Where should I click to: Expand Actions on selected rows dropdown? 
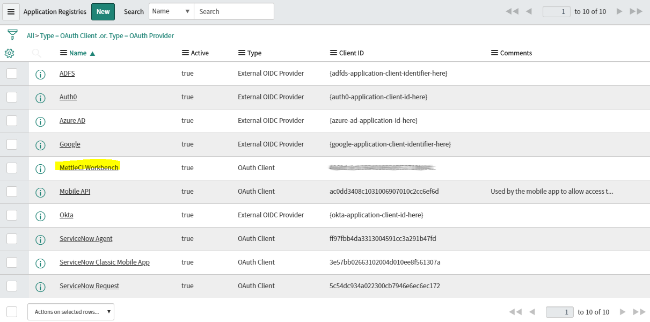tap(71, 312)
